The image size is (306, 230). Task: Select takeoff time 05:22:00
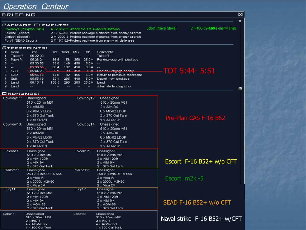[37, 56]
